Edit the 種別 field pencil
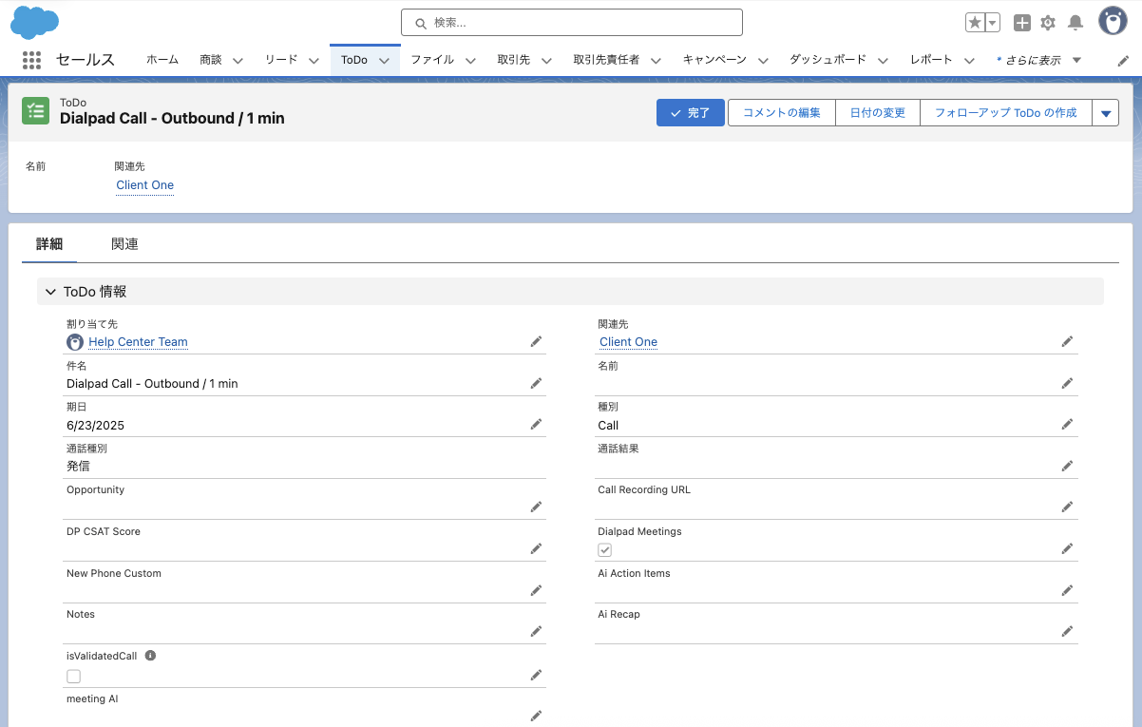This screenshot has width=1142, height=727. click(1067, 424)
